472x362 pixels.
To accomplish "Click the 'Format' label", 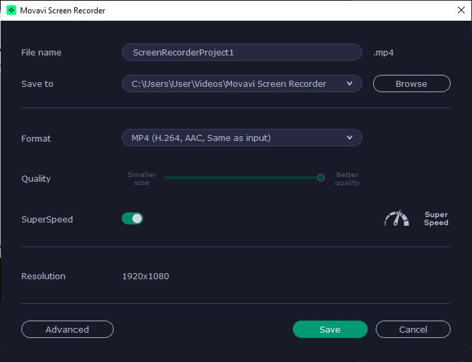I will 36,138.
